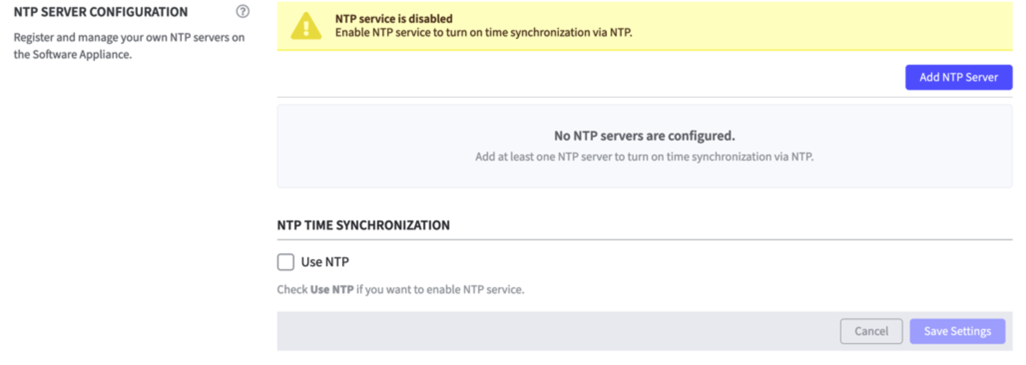The image size is (1026, 365).
Task: Click the NTP TIME SYNCHRONIZATION section heading
Action: [363, 225]
